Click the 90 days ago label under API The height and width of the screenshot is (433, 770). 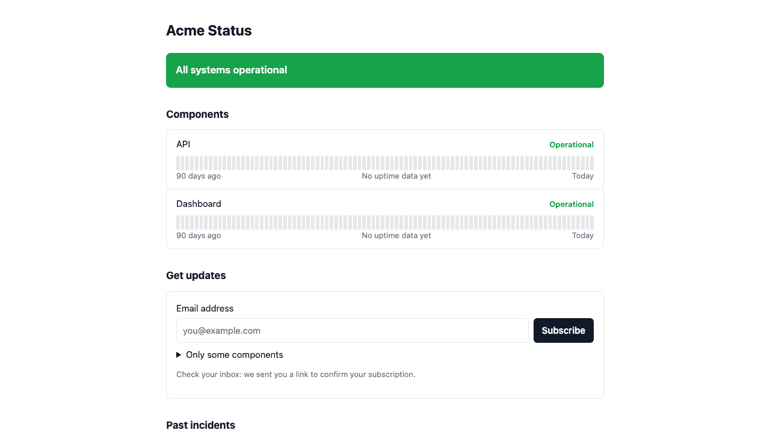[x=199, y=176]
